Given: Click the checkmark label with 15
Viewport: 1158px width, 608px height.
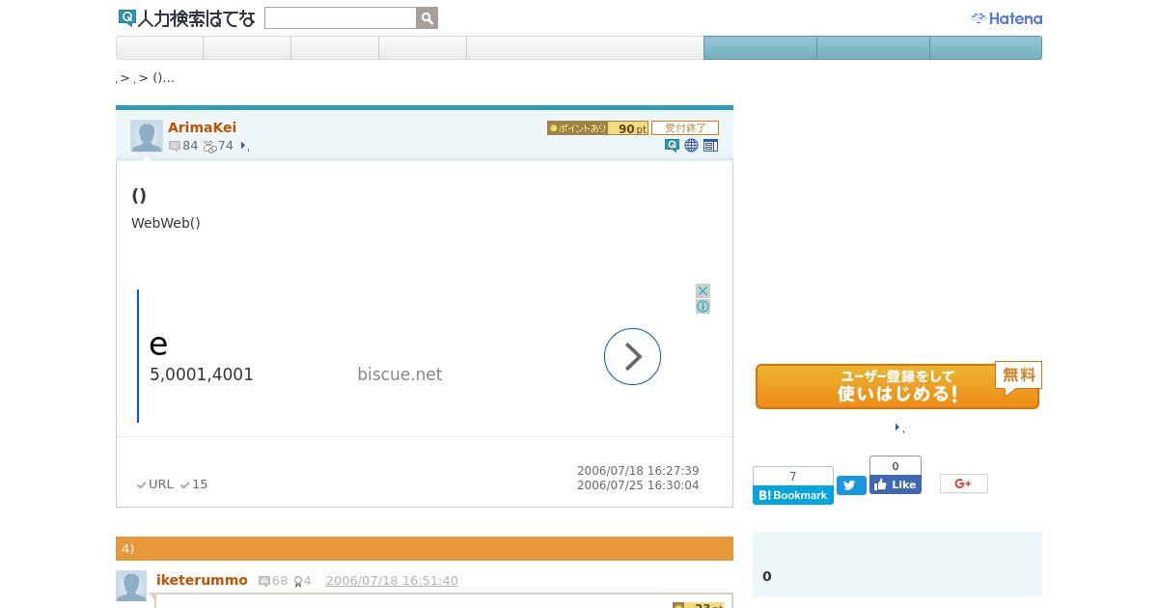Looking at the screenshot, I should [x=194, y=484].
